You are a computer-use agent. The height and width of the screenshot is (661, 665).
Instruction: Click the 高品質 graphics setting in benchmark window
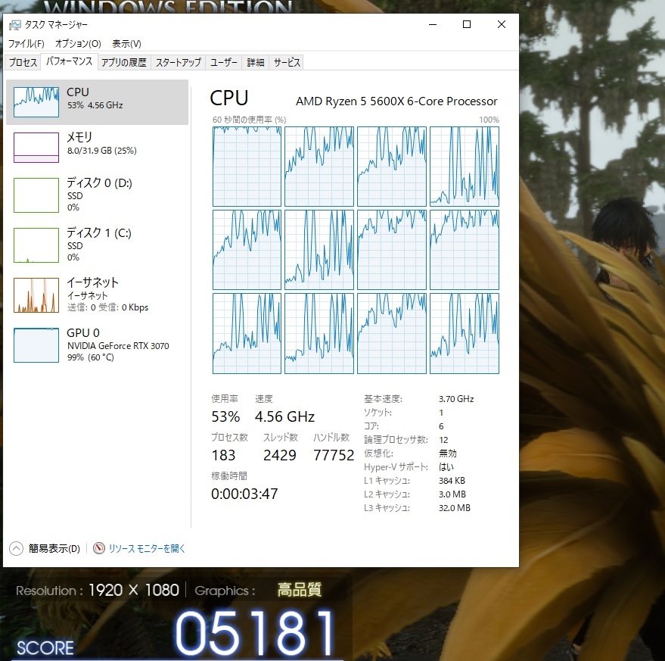(300, 590)
